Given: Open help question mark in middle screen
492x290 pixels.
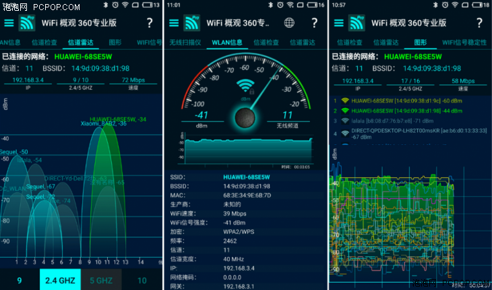Looking at the screenshot, I should tap(314, 23).
